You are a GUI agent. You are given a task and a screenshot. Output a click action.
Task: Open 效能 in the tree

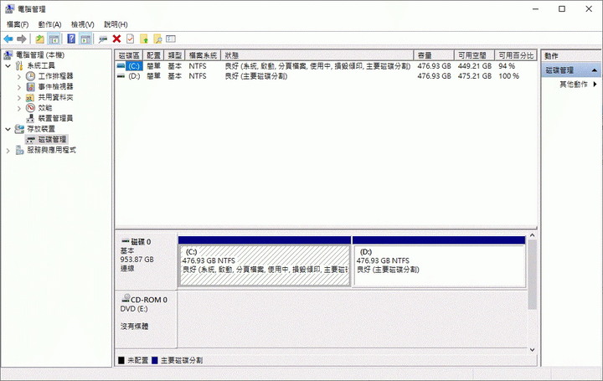tap(45, 108)
